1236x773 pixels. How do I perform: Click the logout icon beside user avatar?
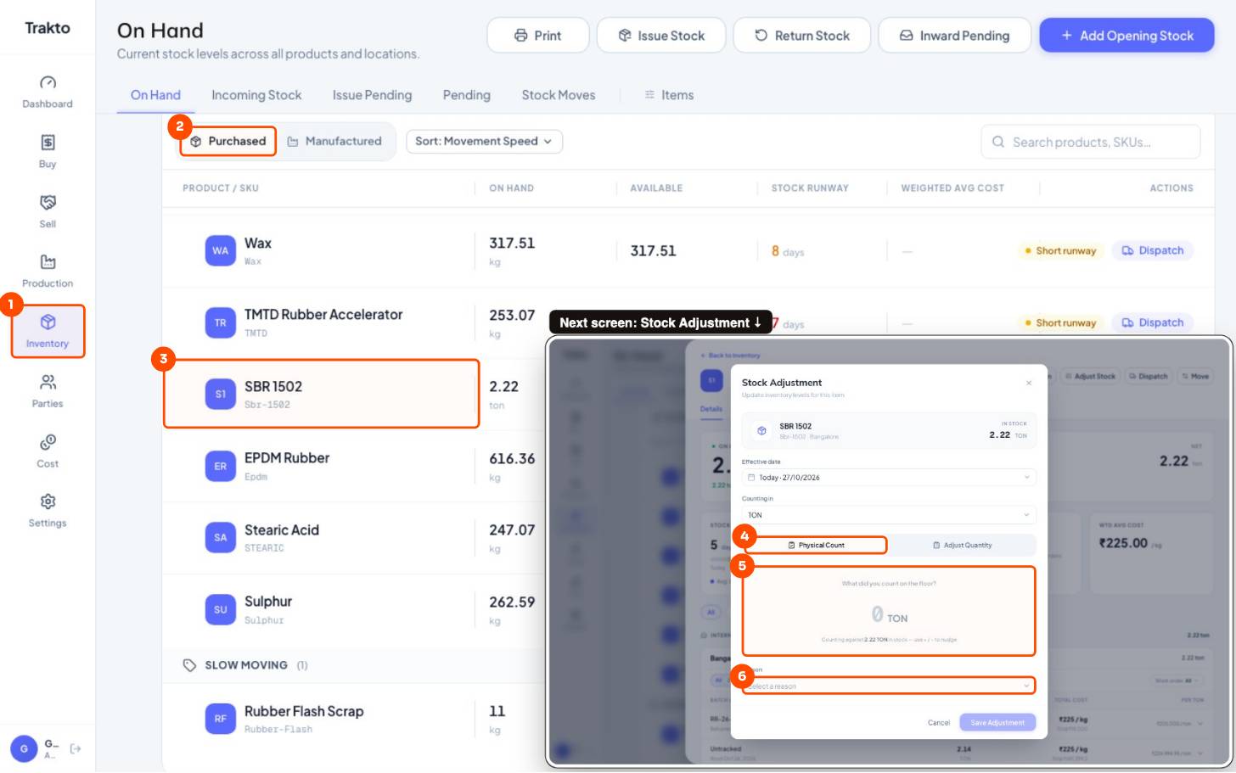[x=76, y=748]
